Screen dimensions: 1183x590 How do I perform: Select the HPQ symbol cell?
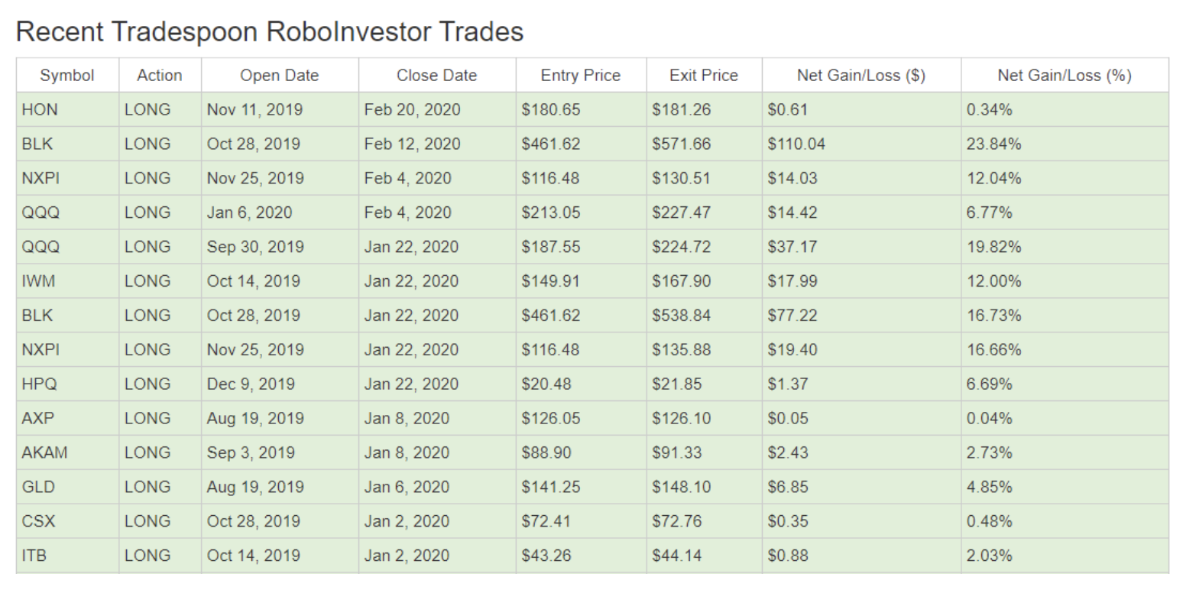67,384
